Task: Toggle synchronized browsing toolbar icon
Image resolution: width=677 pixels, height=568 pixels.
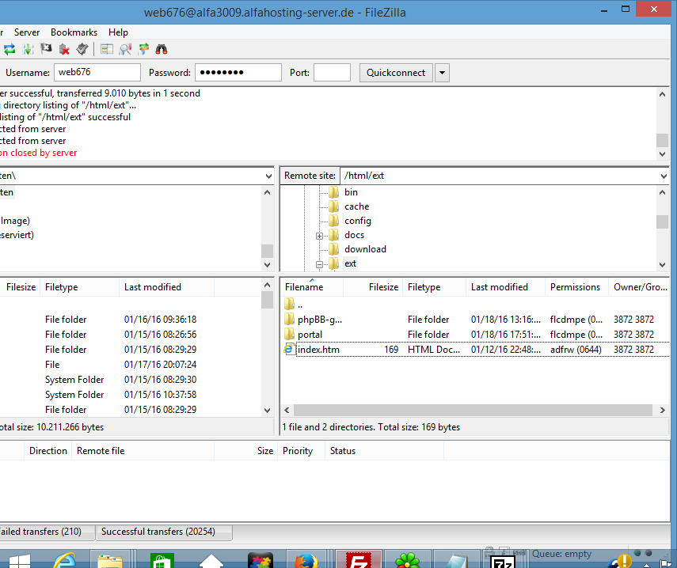Action: [143, 49]
